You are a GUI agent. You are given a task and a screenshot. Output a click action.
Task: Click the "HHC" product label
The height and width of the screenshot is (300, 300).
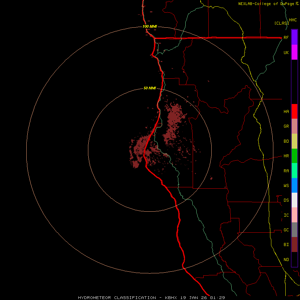point(293,20)
